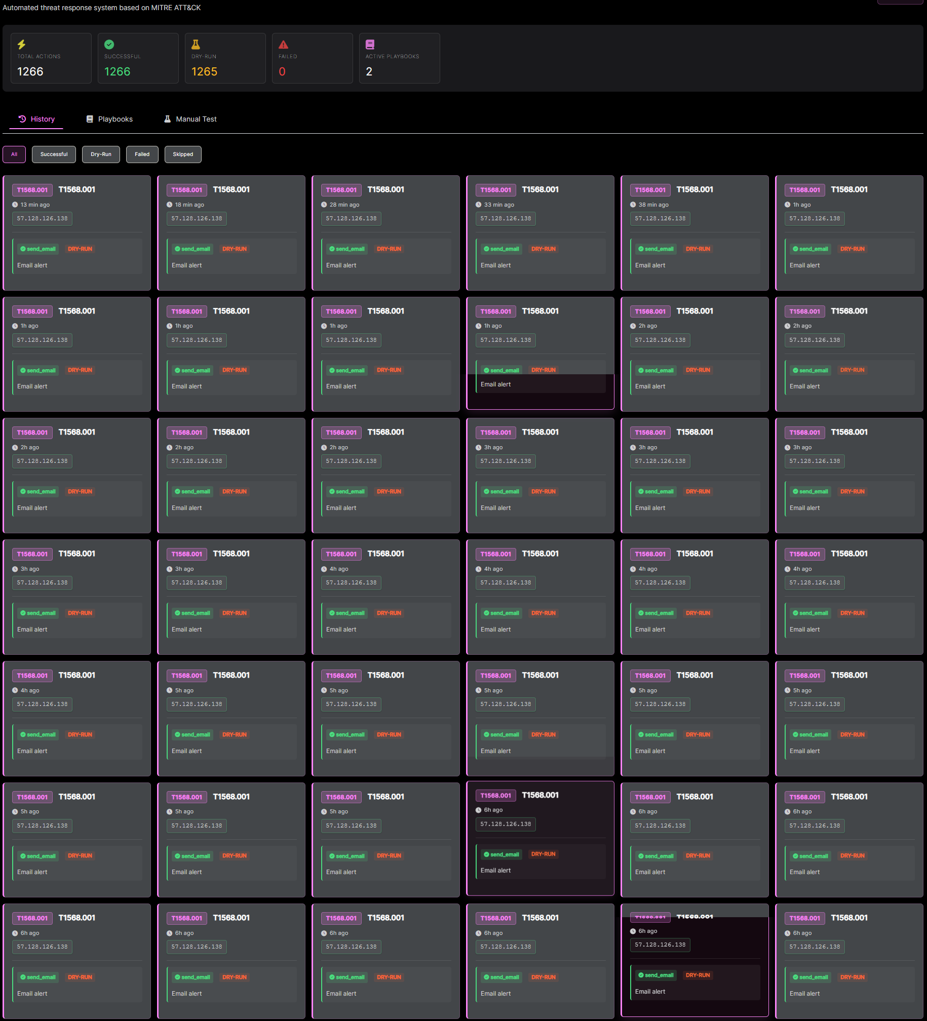Click the Playbooks tab book icon
This screenshot has width=927, height=1021.
click(x=90, y=119)
